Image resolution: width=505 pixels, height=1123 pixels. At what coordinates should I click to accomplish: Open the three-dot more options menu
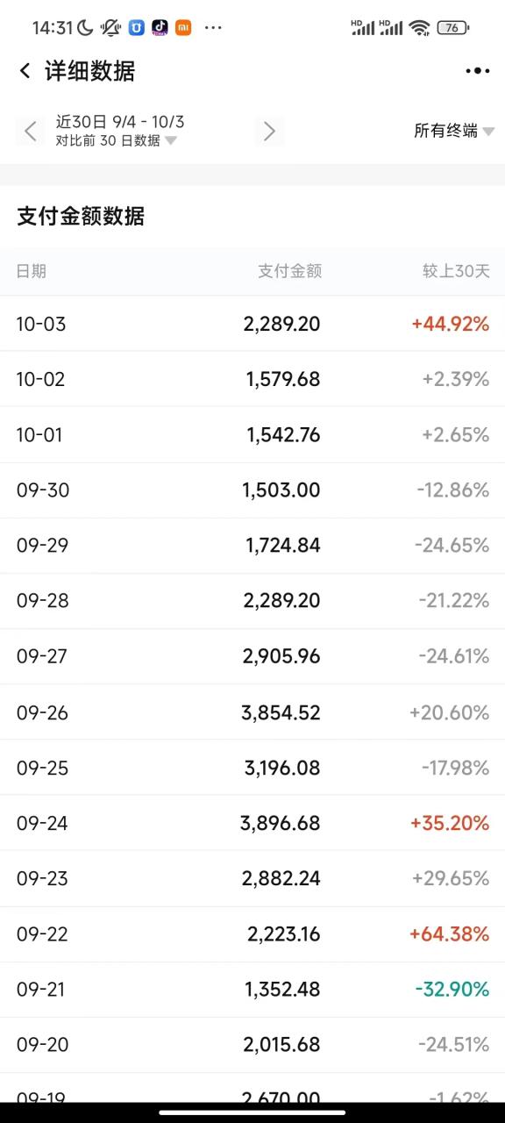478,71
